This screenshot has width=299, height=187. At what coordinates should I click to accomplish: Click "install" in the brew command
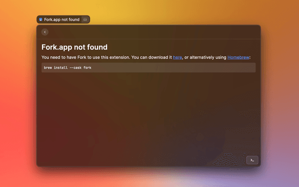[x=61, y=68]
